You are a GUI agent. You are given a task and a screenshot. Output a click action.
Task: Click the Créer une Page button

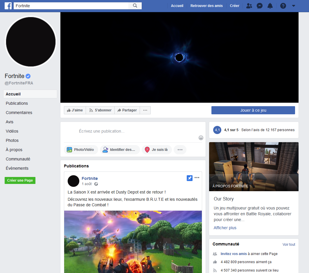[20, 180]
